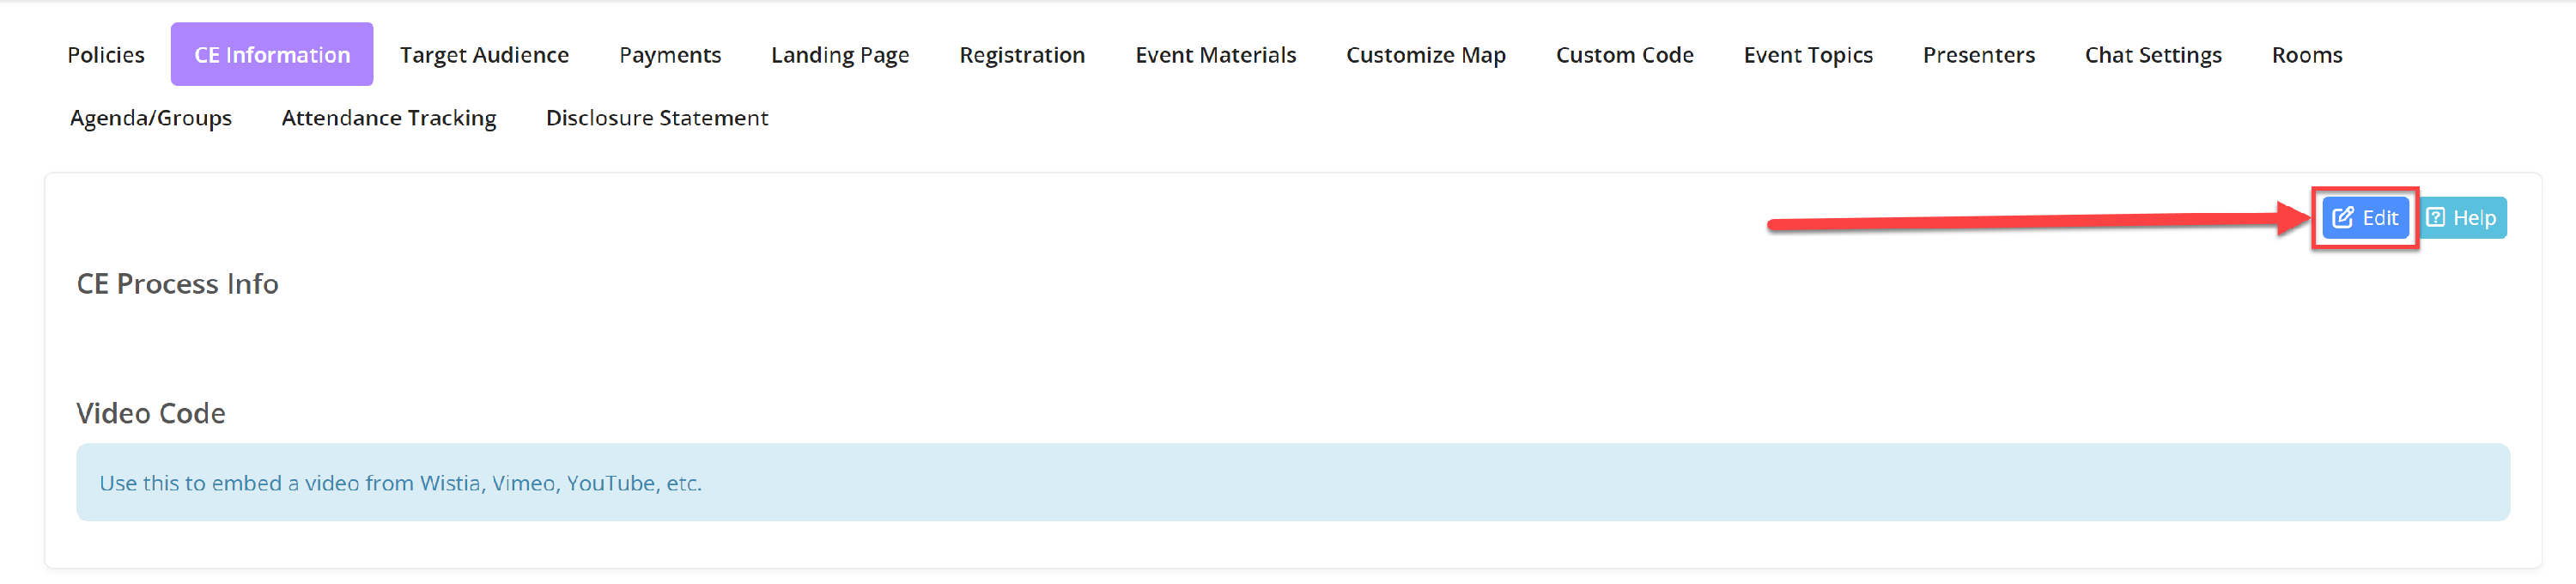Click the Edit button with pencil icon
The image size is (2576, 584).
point(2365,218)
